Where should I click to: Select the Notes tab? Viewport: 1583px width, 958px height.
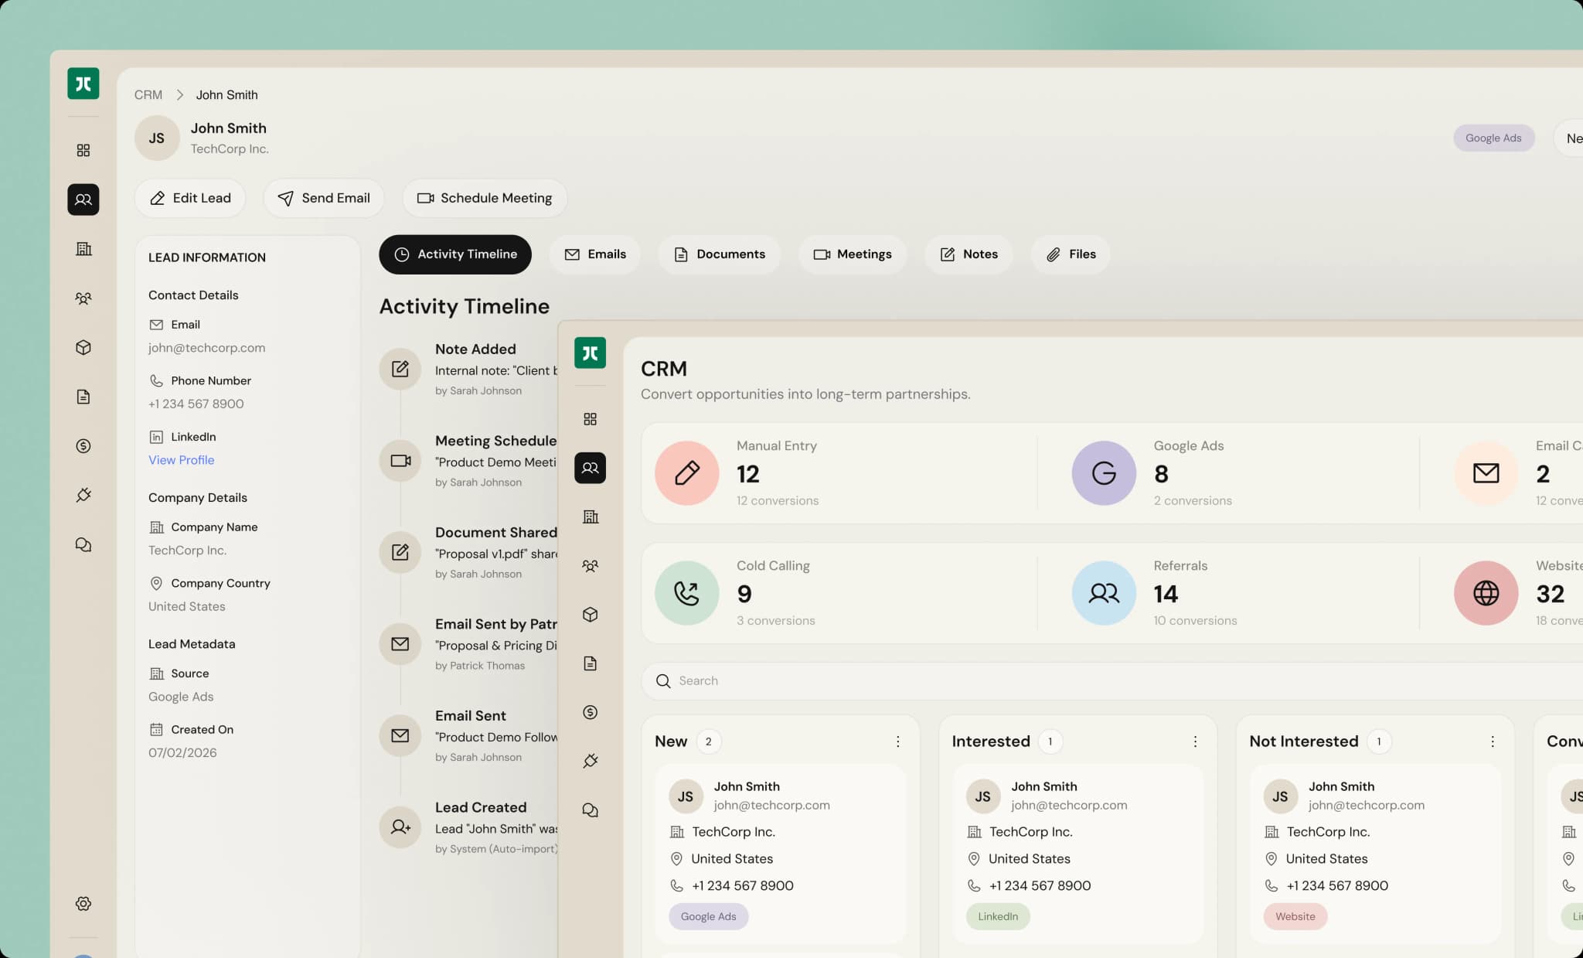(x=969, y=254)
